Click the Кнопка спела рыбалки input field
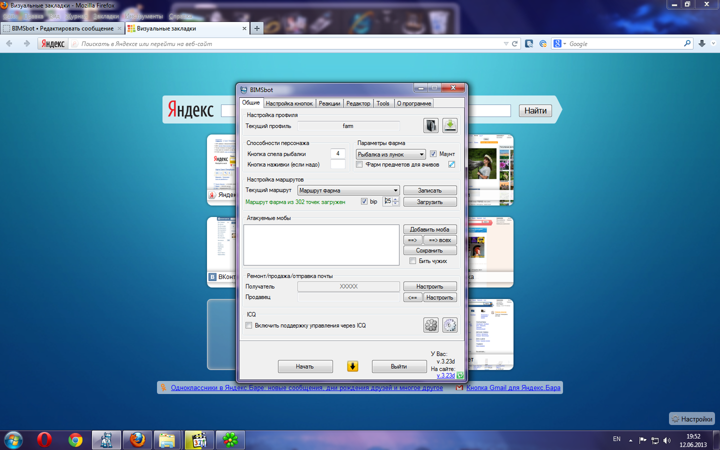 (x=337, y=154)
